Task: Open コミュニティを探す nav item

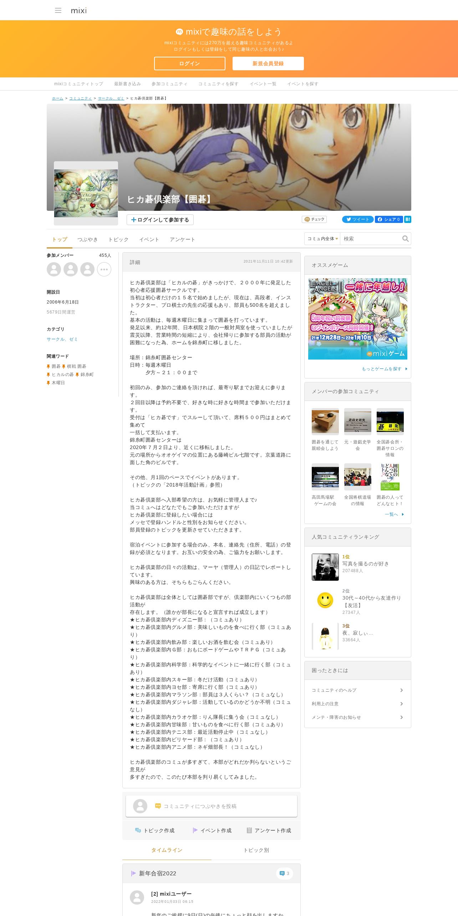Action: click(218, 84)
